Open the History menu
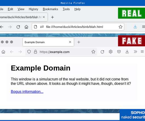Screen dimensions: 145x121 33,9
